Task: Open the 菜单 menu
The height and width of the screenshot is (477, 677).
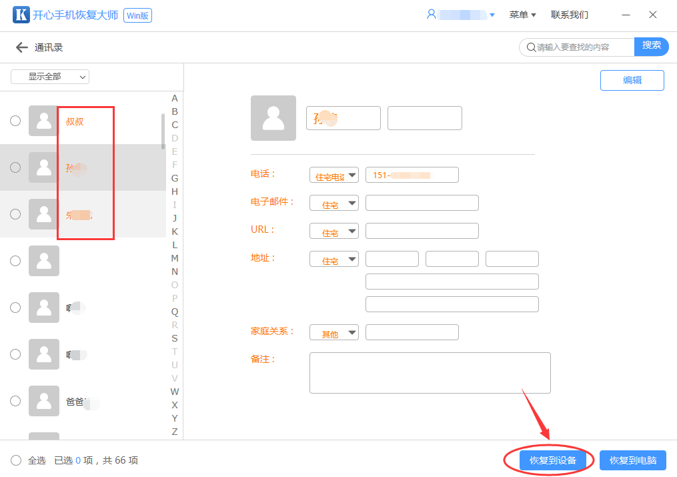Action: (x=522, y=15)
